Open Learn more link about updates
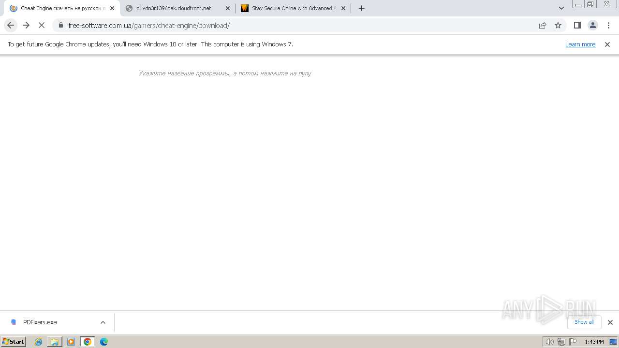The height and width of the screenshot is (348, 619). tap(580, 44)
